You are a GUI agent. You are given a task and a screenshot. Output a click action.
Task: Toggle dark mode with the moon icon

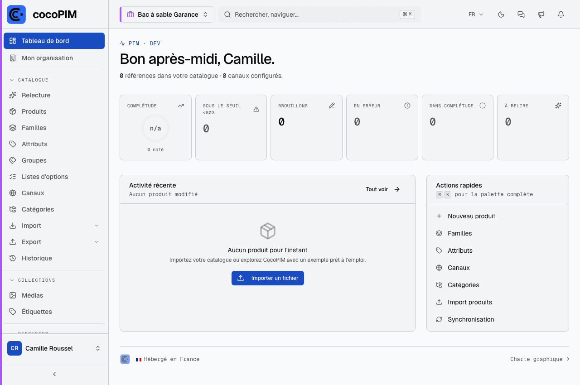(501, 14)
